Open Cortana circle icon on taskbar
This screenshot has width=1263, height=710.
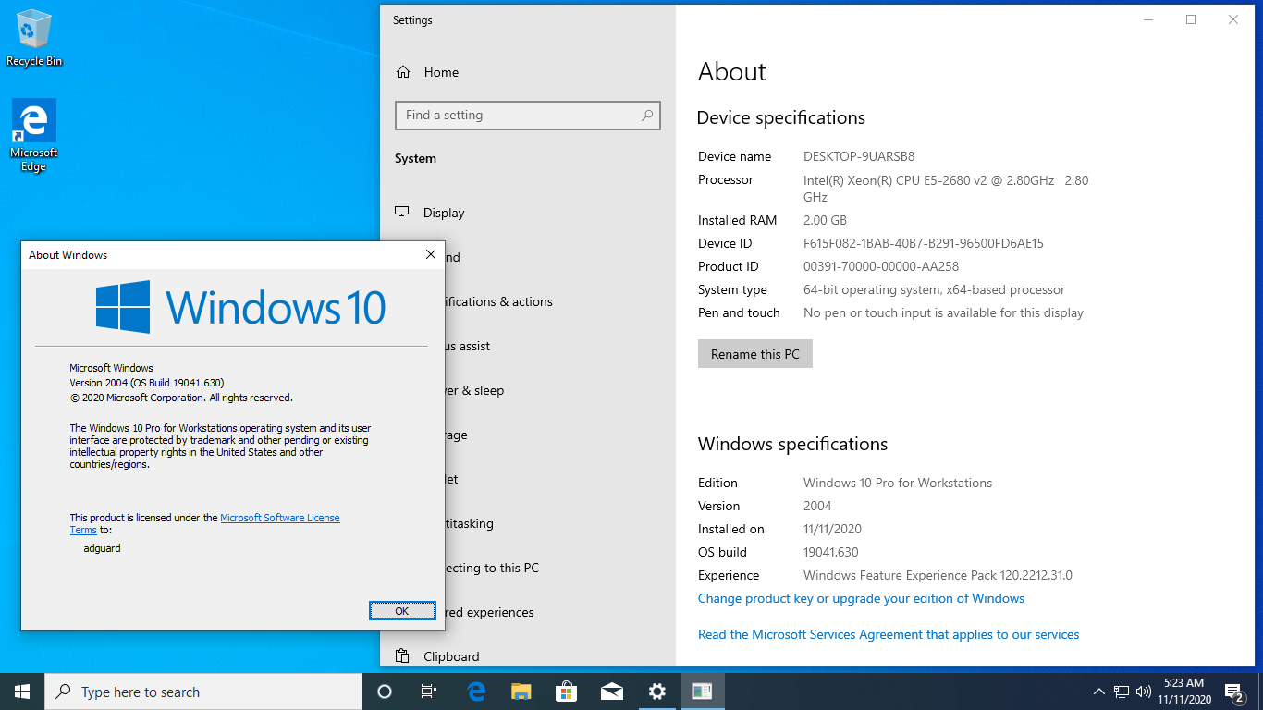385,692
